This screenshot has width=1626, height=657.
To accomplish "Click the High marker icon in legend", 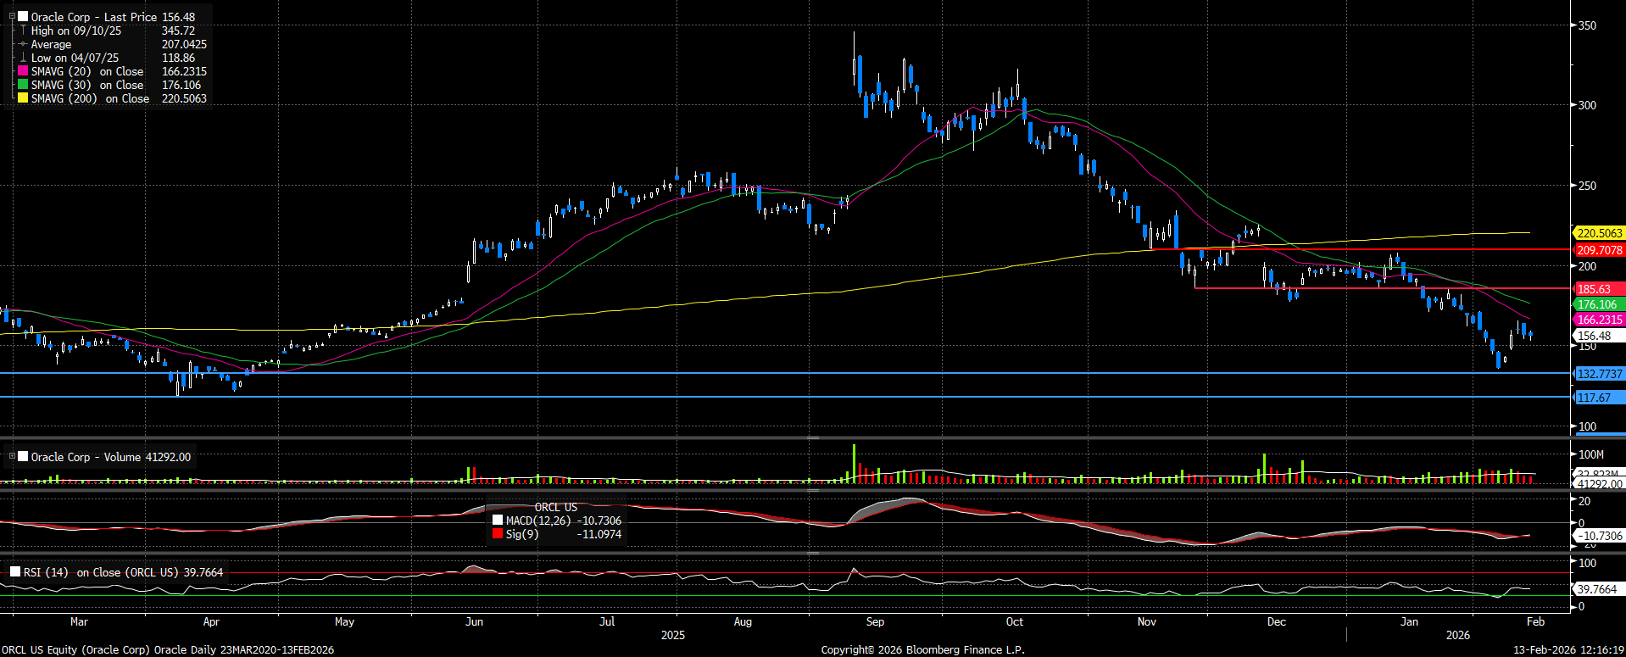I will point(23,31).
